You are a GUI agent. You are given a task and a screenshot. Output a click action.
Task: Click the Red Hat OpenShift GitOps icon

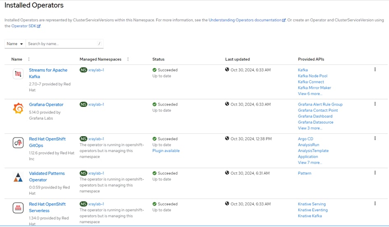click(18, 143)
